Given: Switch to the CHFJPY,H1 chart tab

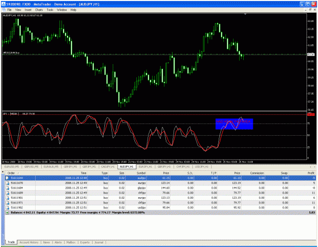Looking at the screenshot, I should click(183, 167).
